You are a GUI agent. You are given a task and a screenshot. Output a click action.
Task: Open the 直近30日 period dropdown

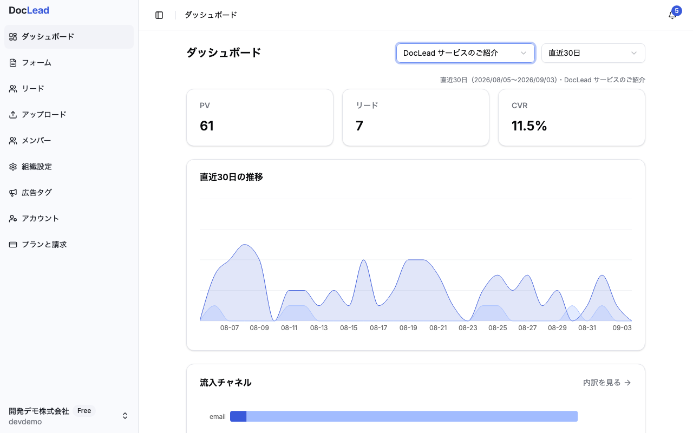pyautogui.click(x=593, y=53)
